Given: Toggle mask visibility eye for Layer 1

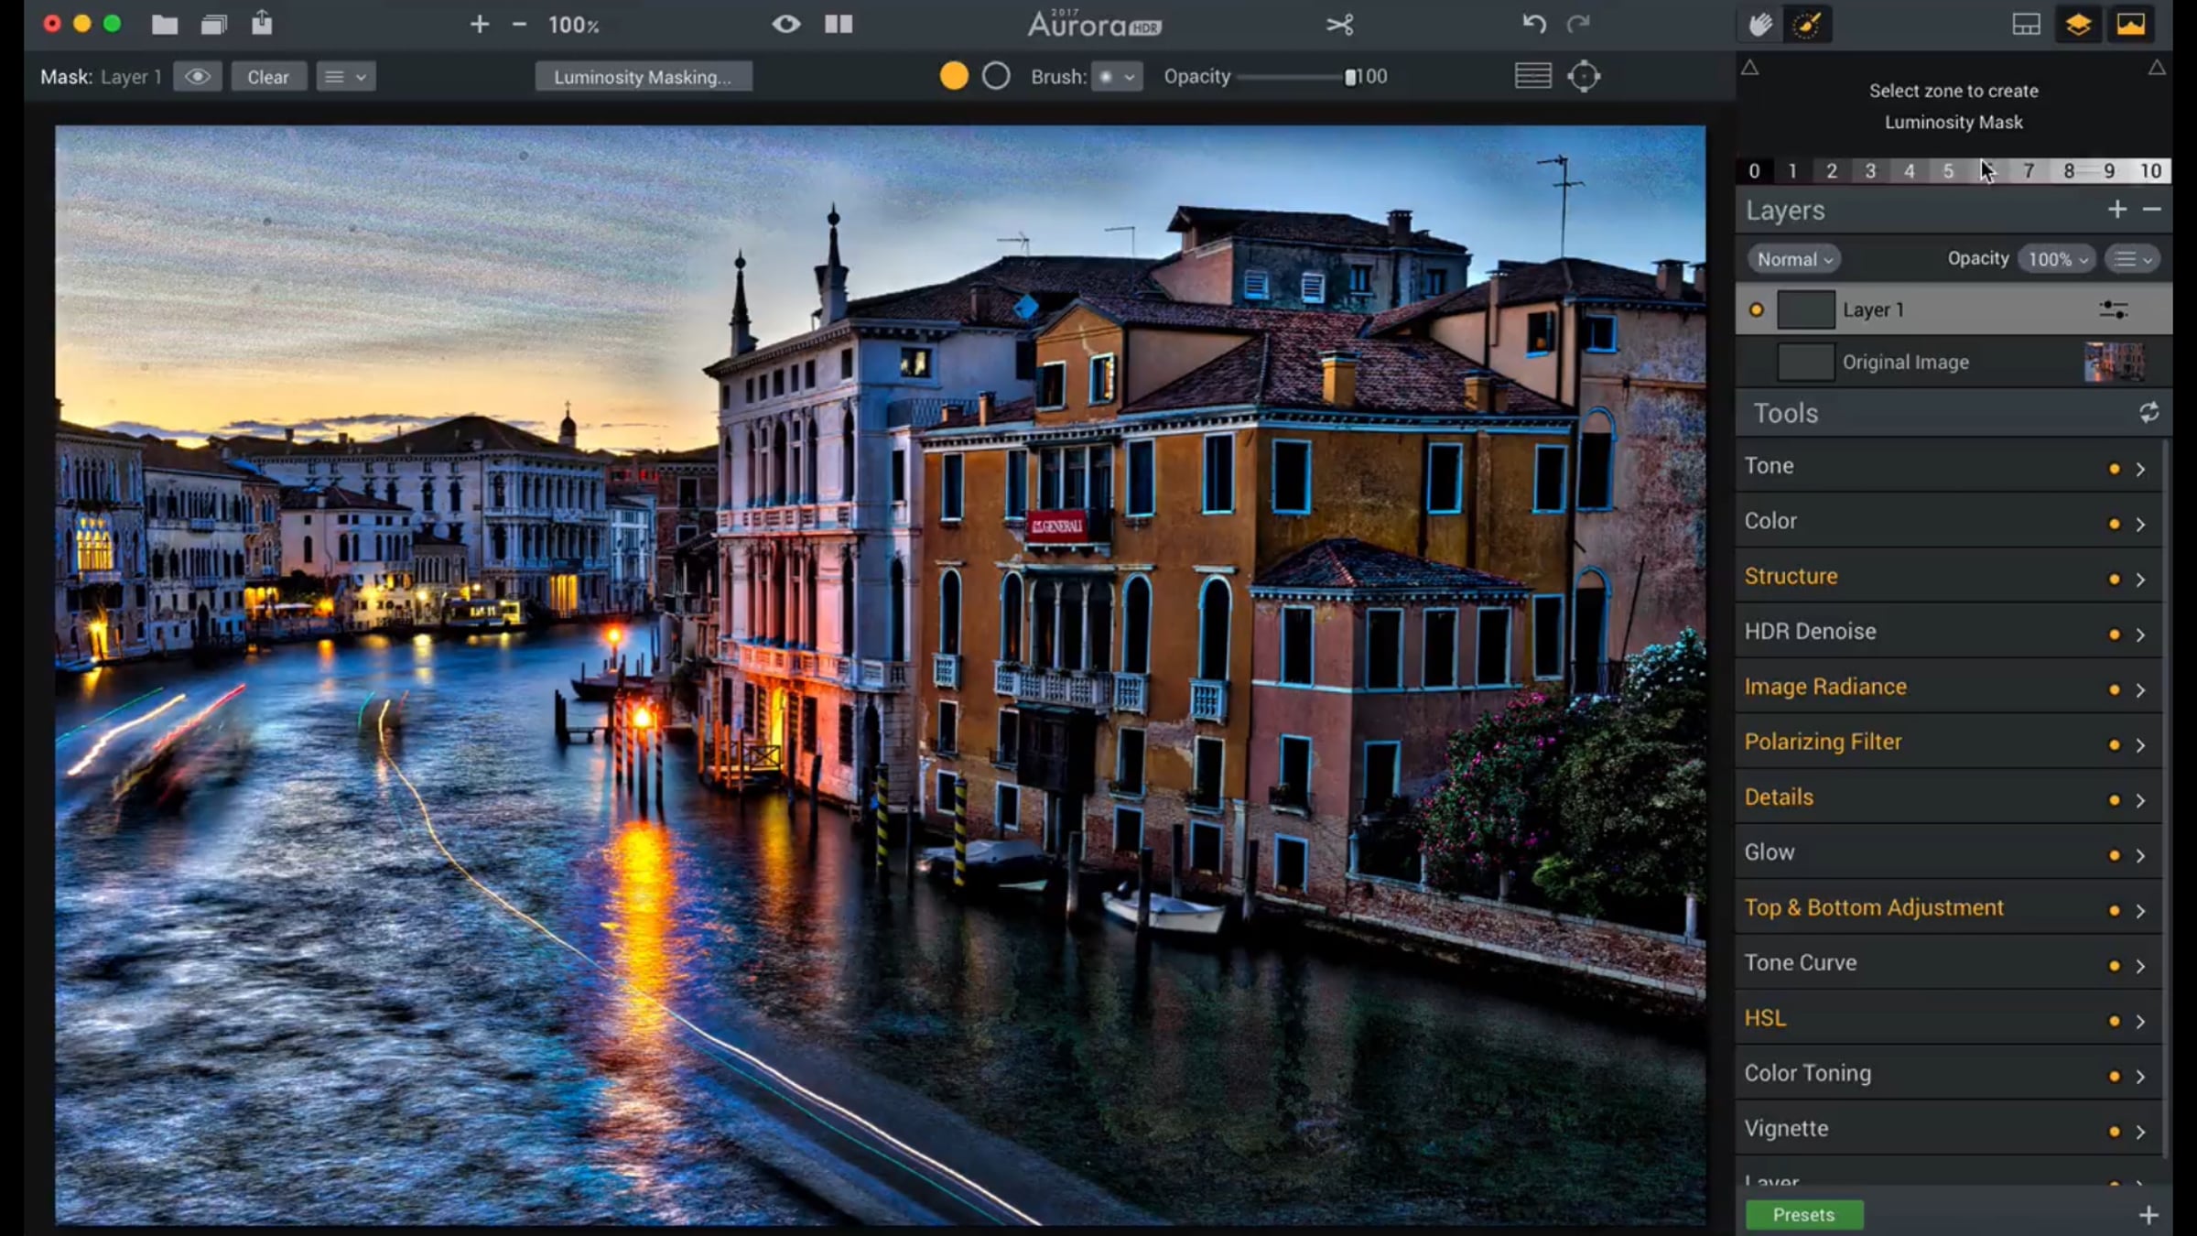Looking at the screenshot, I should coord(197,77).
